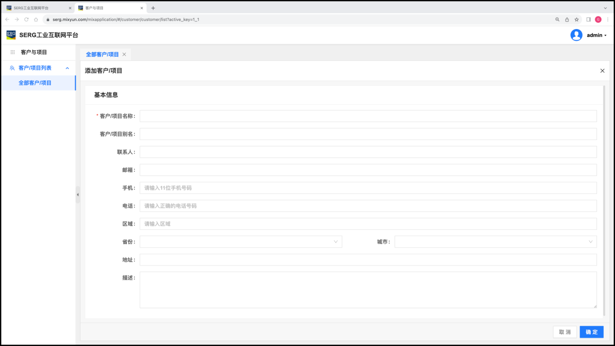The width and height of the screenshot is (615, 346).
Task: Click the 取消 button
Action: [x=565, y=332]
